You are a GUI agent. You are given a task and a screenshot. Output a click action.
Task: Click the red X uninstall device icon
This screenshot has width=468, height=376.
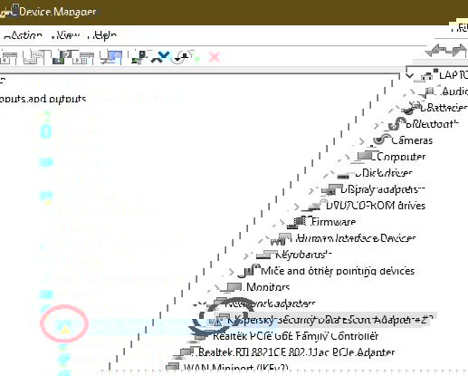(x=215, y=57)
